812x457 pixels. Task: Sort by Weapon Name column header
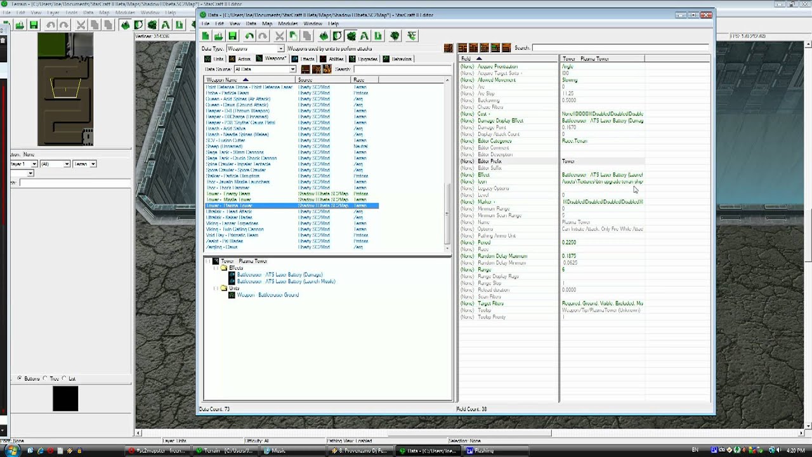click(250, 80)
